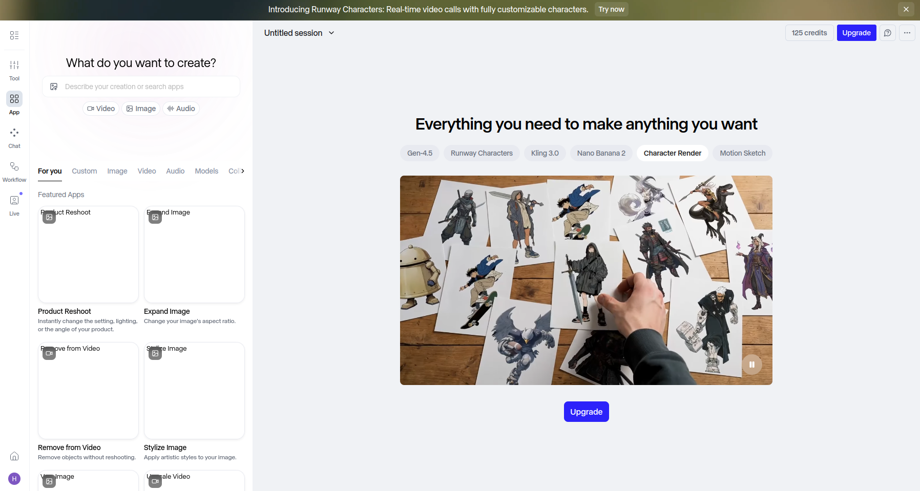The width and height of the screenshot is (920, 491).
Task: Select the Motion Sketch tab
Action: [x=742, y=153]
